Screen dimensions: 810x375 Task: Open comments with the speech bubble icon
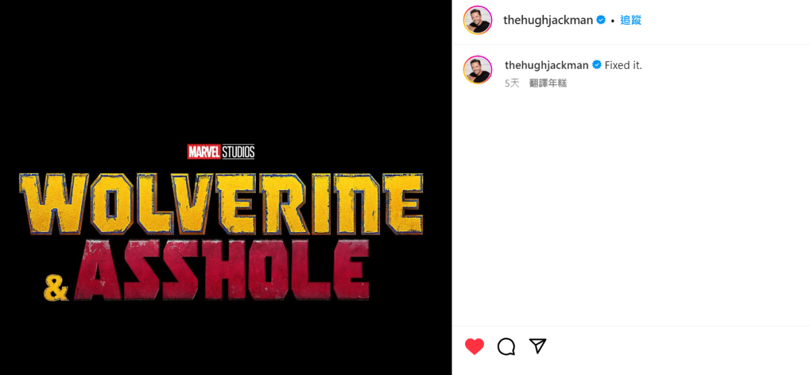[x=506, y=347]
